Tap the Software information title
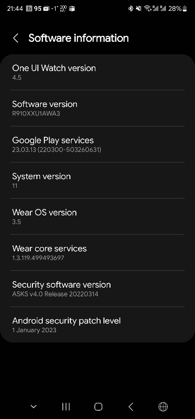This screenshot has width=195, height=419. click(x=79, y=38)
